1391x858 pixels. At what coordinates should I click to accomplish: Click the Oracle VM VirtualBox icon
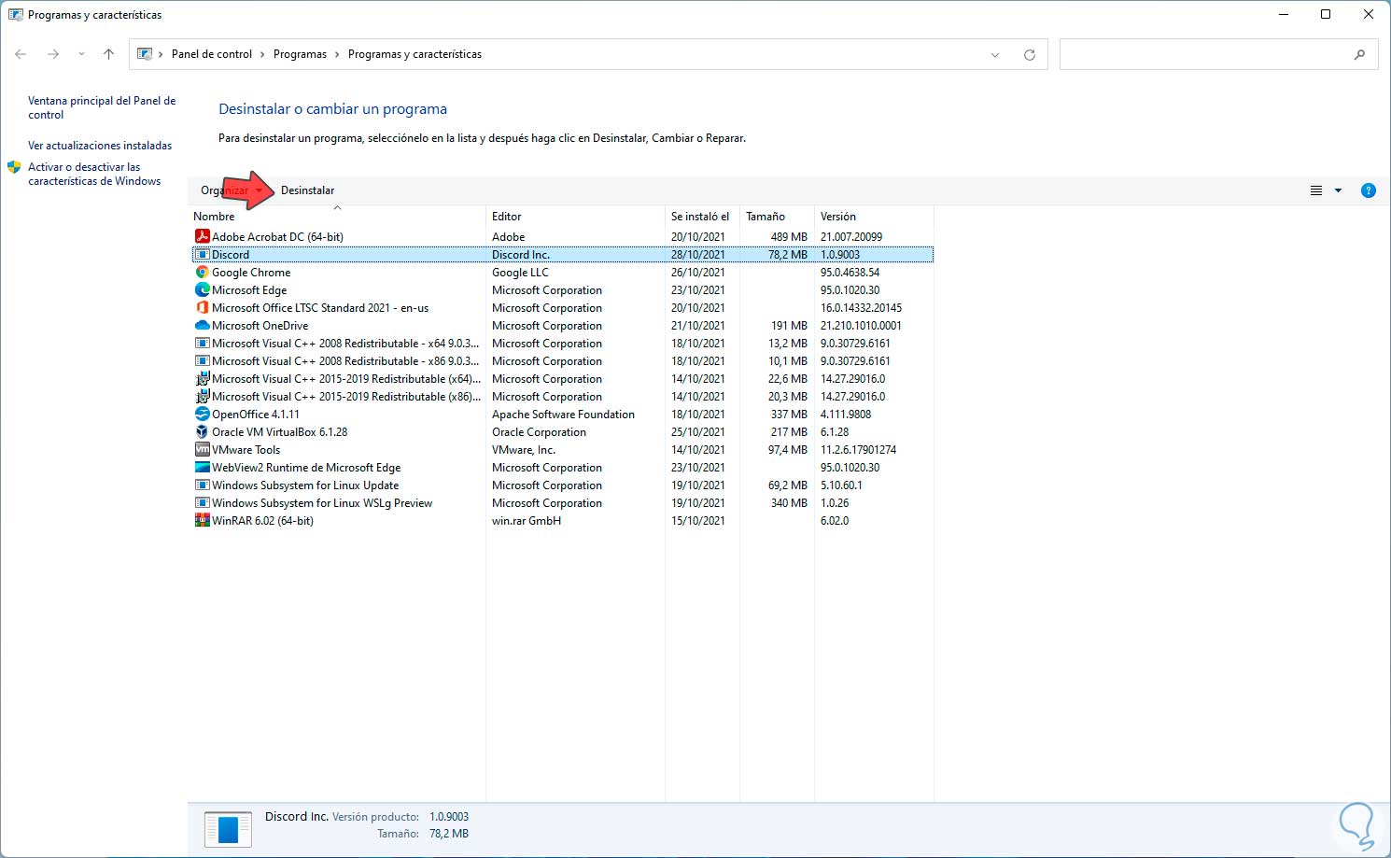[202, 432]
